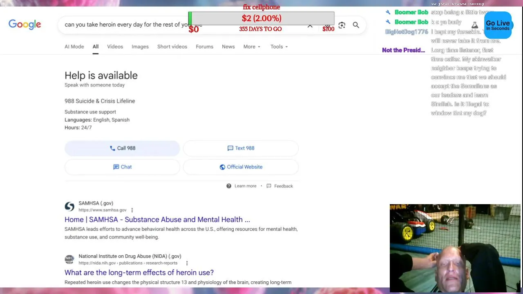Search by image using camera lens icon

pyautogui.click(x=342, y=25)
